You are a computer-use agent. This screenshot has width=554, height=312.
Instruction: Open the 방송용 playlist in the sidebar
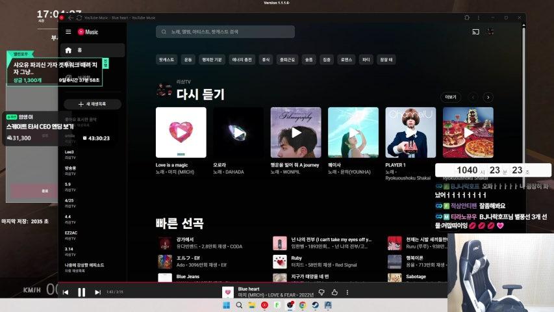pos(92,171)
